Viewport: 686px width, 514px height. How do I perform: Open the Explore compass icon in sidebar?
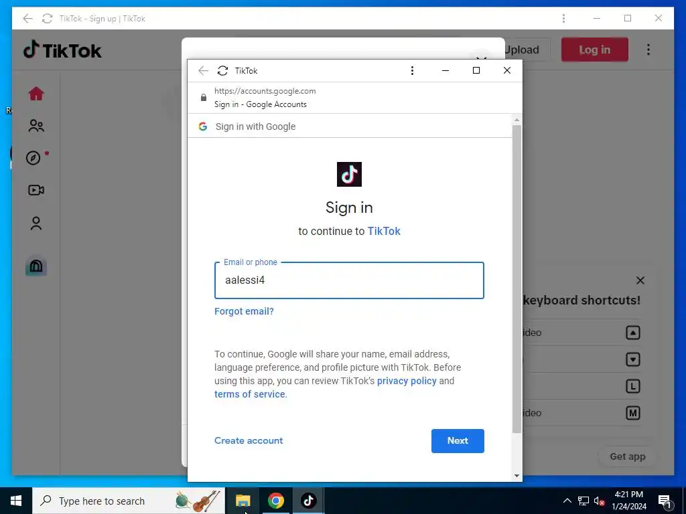33,158
